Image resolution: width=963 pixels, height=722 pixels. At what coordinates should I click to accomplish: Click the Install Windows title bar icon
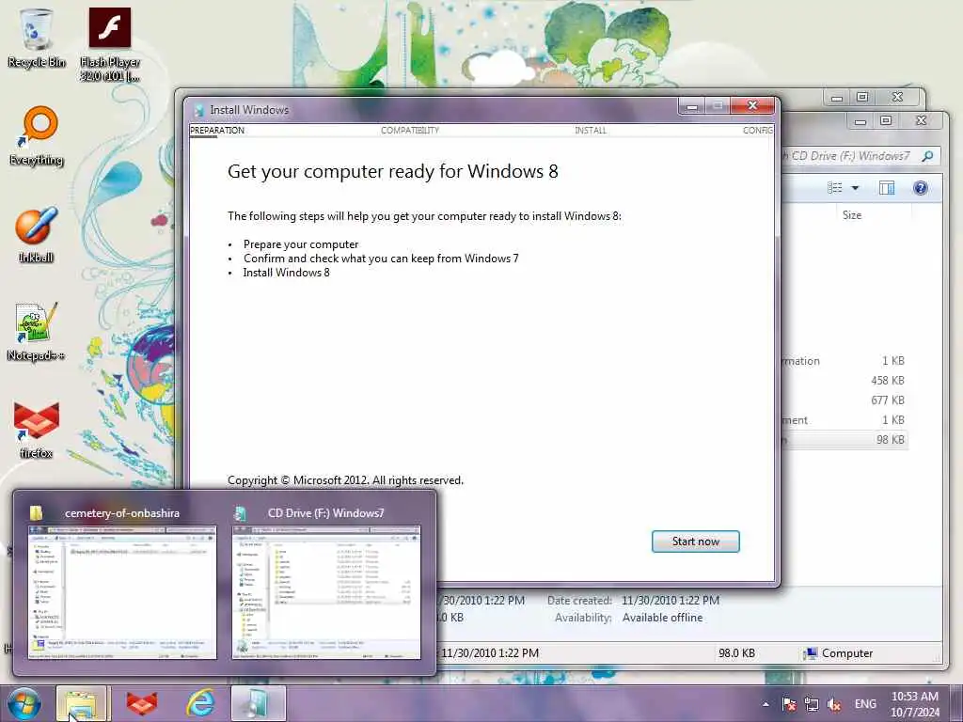pos(199,110)
